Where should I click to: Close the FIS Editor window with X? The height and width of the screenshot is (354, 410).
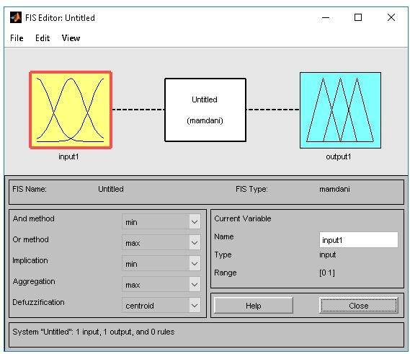(x=391, y=17)
